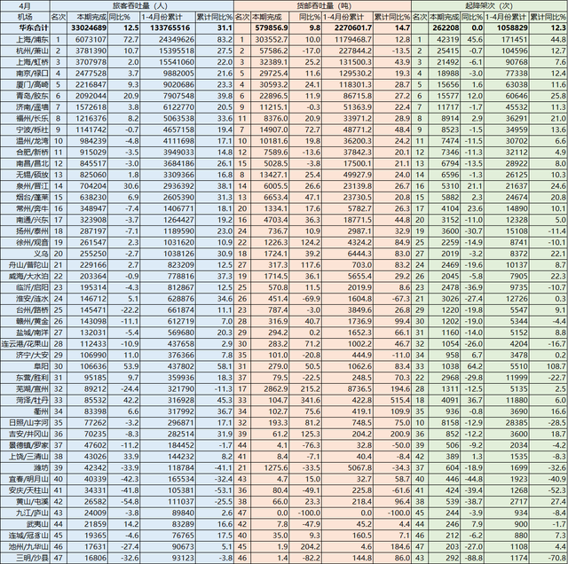Select the 东营/胜利 airport cell
Viewport: 568px width, 564px height.
point(25,377)
